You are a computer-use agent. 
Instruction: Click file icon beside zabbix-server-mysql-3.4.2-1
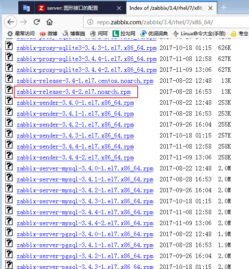click(x=9, y=188)
